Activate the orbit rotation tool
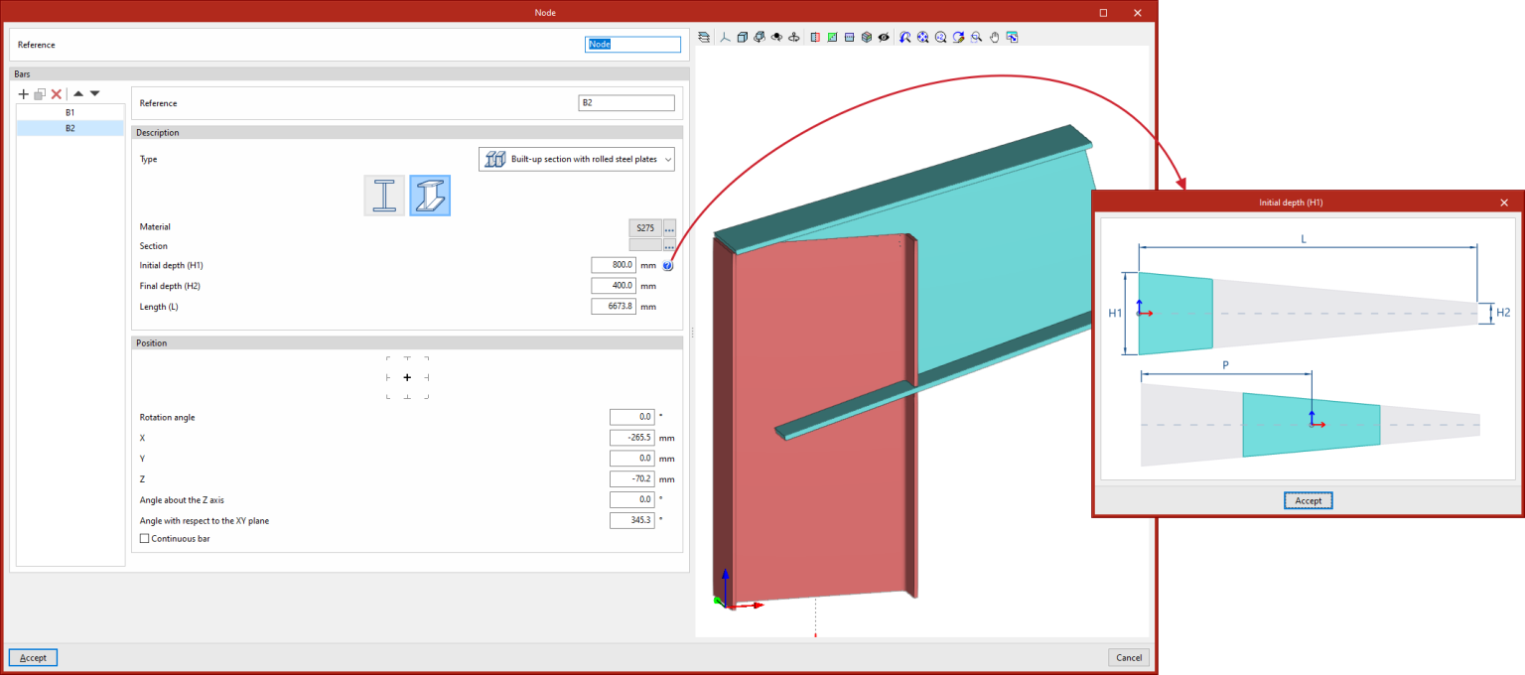1525x675 pixels. point(760,37)
